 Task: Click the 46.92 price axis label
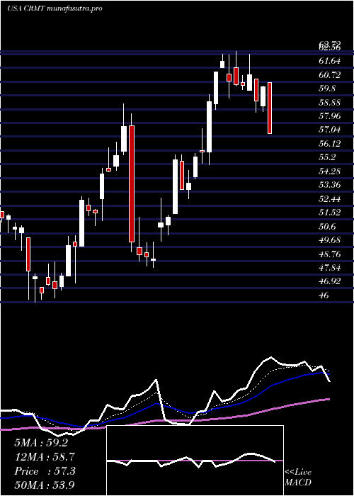pos(330,281)
